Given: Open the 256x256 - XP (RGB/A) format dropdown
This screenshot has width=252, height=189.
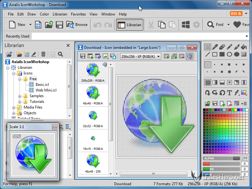Looking at the screenshot, I should click(158, 56).
